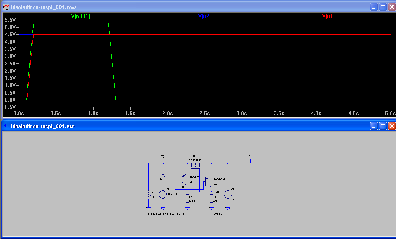Click the PULSE source value text

164,214
